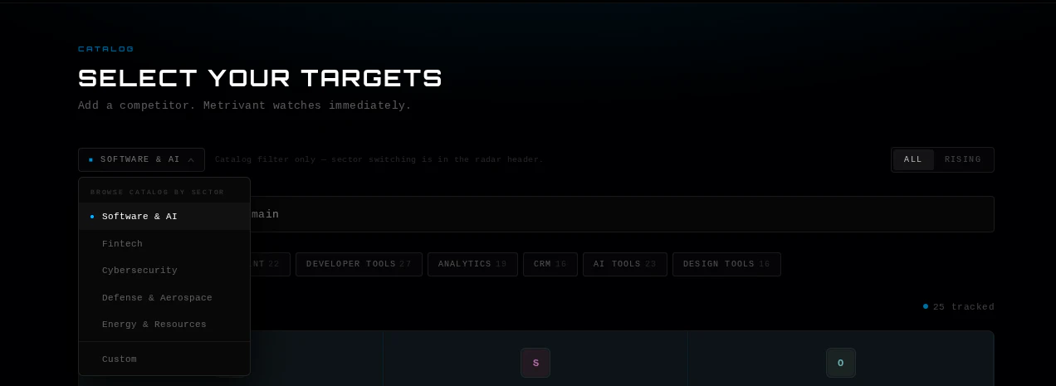
Task: Select Software & AI in sector list
Action: (164, 216)
